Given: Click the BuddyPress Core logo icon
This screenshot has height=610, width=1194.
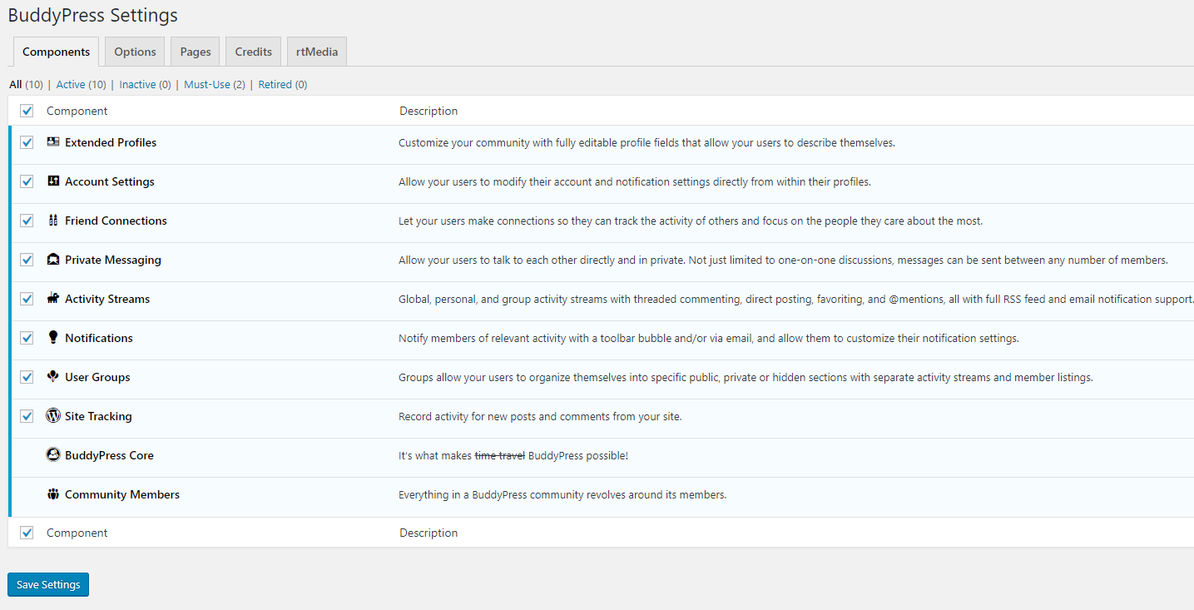Looking at the screenshot, I should [53, 455].
